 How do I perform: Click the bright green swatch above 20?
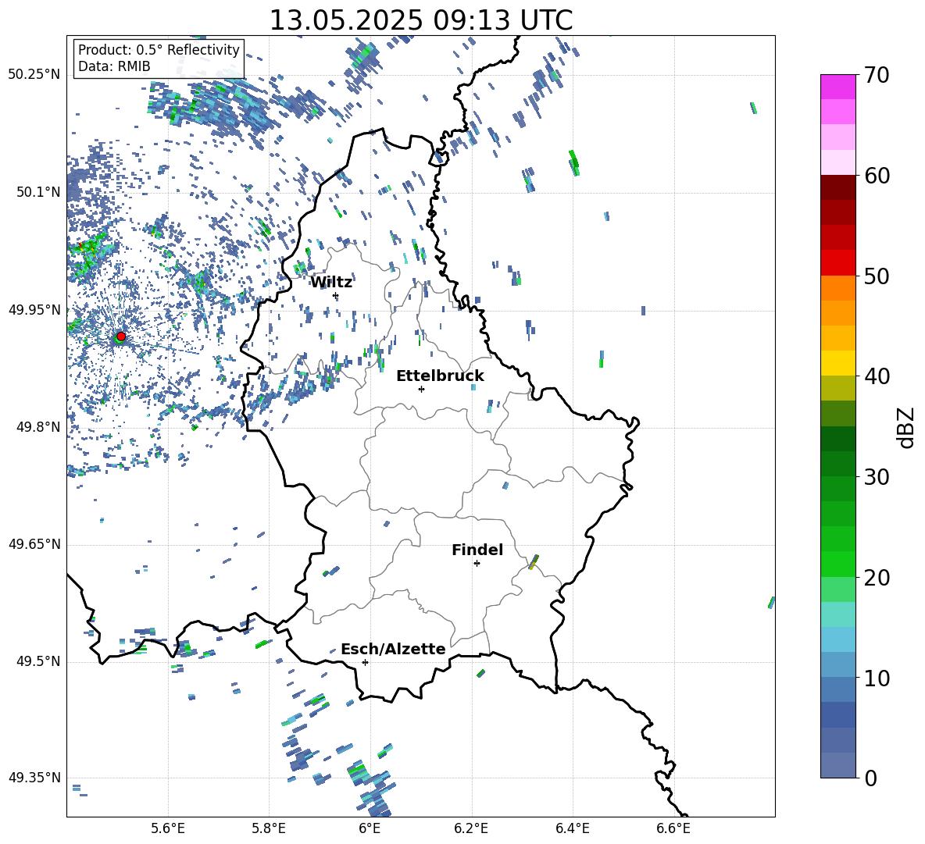point(838,564)
